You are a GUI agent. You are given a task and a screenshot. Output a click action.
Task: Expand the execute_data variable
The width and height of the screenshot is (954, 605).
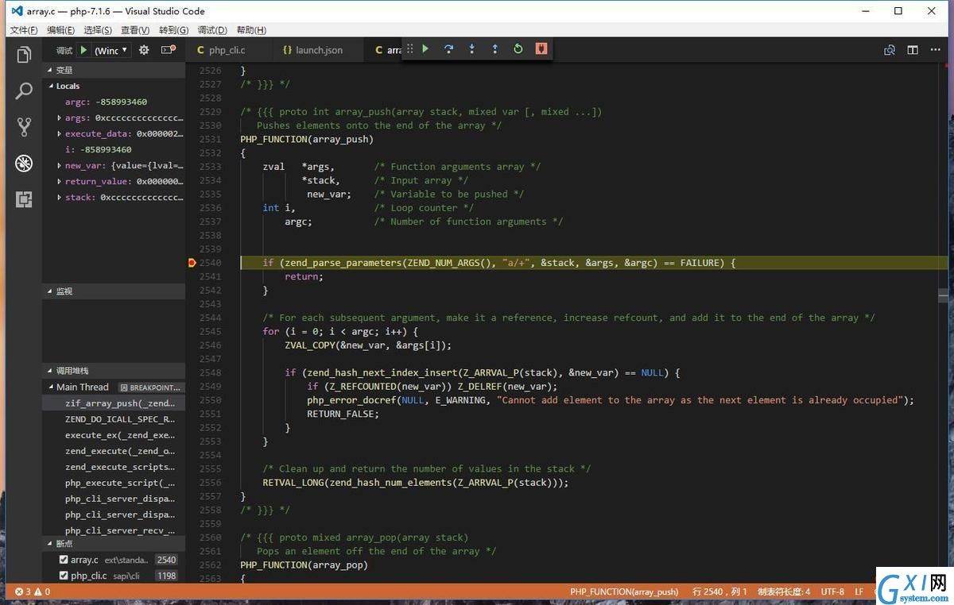(x=59, y=133)
